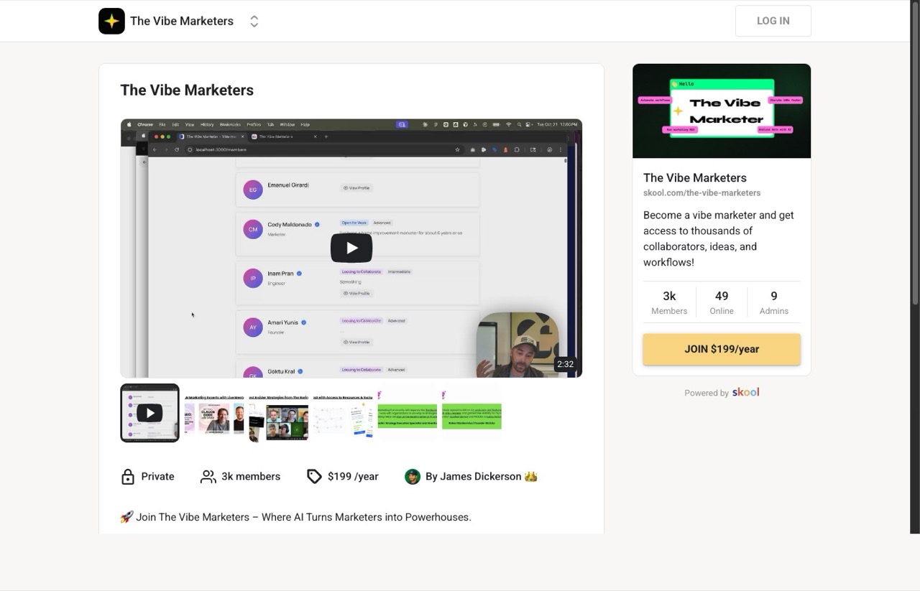Click the Private lock icon
The height and width of the screenshot is (591, 920).
point(128,476)
